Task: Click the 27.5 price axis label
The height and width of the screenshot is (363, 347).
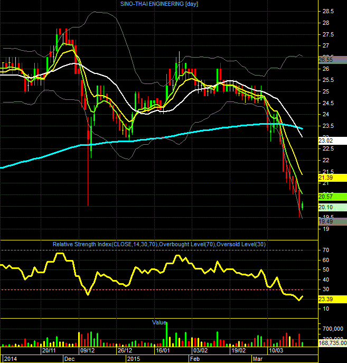Action: pos(329,34)
